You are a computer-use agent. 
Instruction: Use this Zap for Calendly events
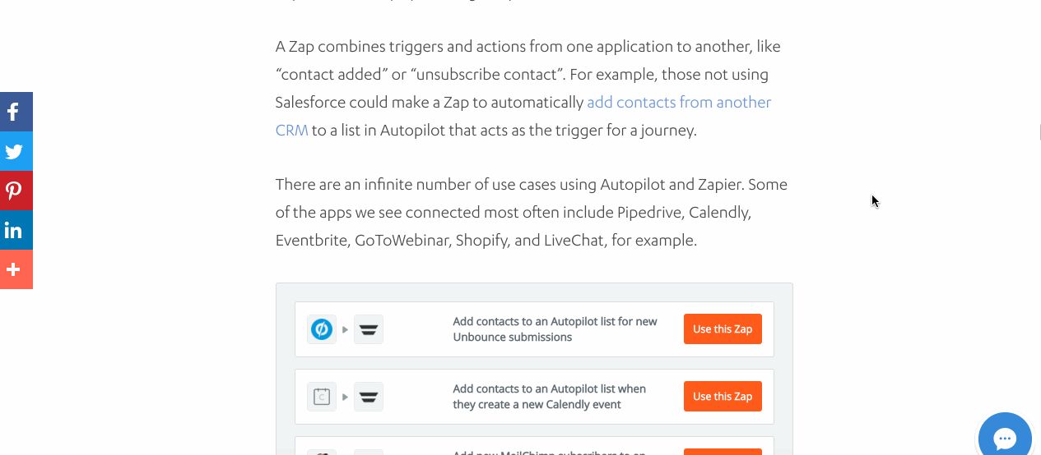[x=723, y=396]
